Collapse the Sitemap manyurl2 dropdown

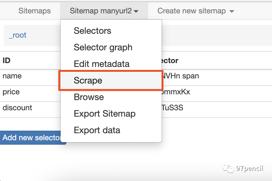(104, 11)
